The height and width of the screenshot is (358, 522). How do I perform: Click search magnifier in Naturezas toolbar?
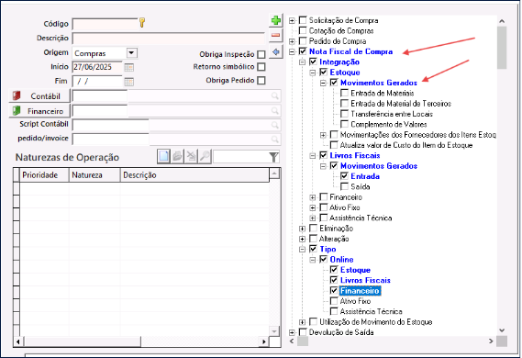[x=205, y=156]
